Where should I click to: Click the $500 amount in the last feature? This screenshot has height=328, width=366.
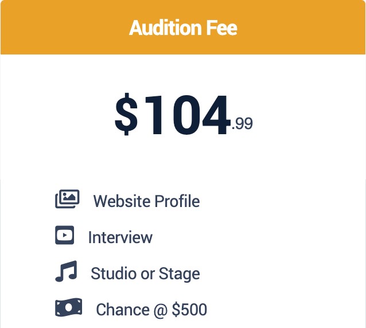pyautogui.click(x=189, y=310)
